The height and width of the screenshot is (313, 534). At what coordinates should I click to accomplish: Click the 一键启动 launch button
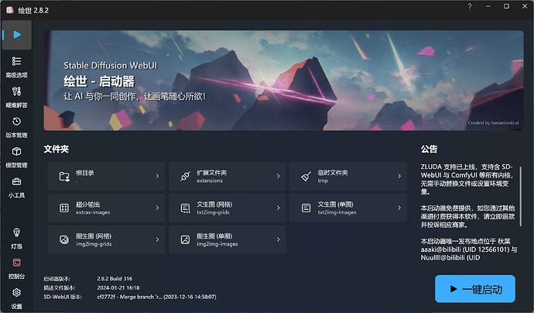pyautogui.click(x=474, y=289)
